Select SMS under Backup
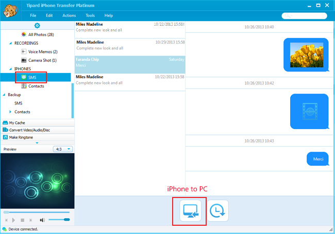335x234 pixels. pyautogui.click(x=19, y=103)
